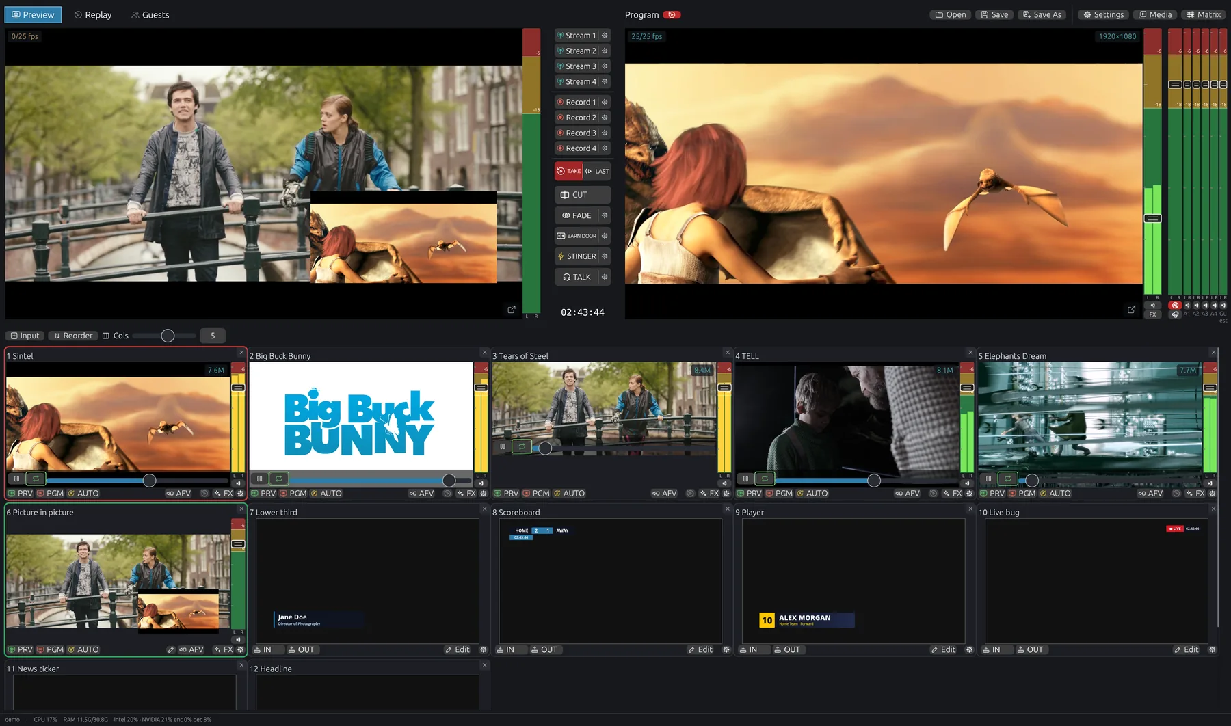Open the Media panel

(1155, 15)
